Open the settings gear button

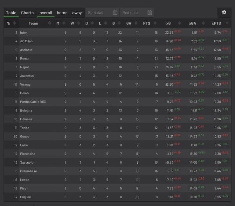[x=224, y=12]
